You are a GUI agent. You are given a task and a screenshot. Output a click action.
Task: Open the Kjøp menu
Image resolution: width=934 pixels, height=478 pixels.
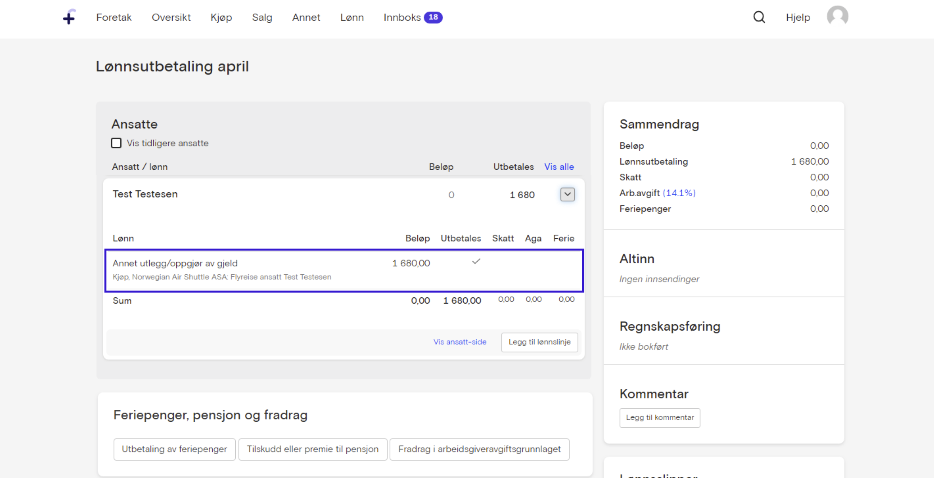(x=221, y=18)
